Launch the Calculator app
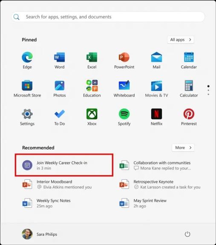 coord(189,89)
